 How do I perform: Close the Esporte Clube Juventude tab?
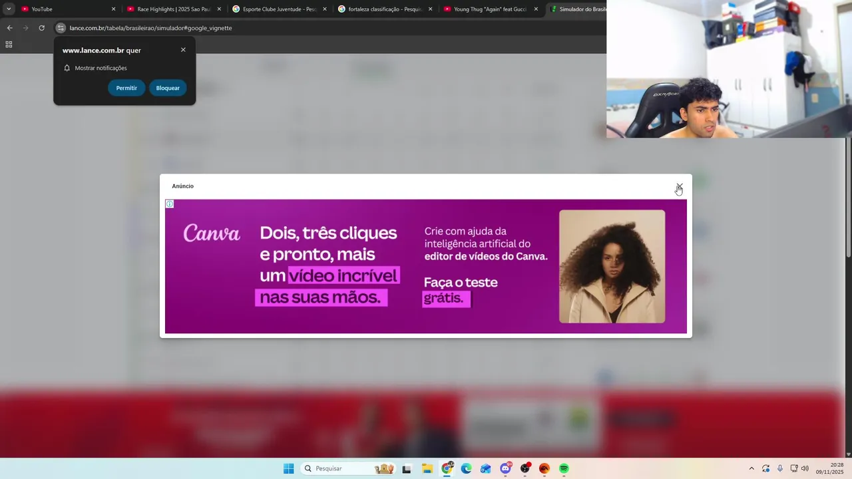(x=325, y=9)
